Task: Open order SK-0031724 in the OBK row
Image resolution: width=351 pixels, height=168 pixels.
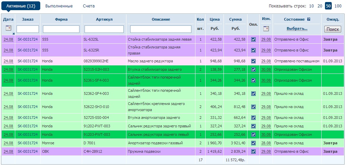Action: coord(28,151)
